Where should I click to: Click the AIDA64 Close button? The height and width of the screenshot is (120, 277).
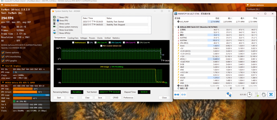[164, 98]
